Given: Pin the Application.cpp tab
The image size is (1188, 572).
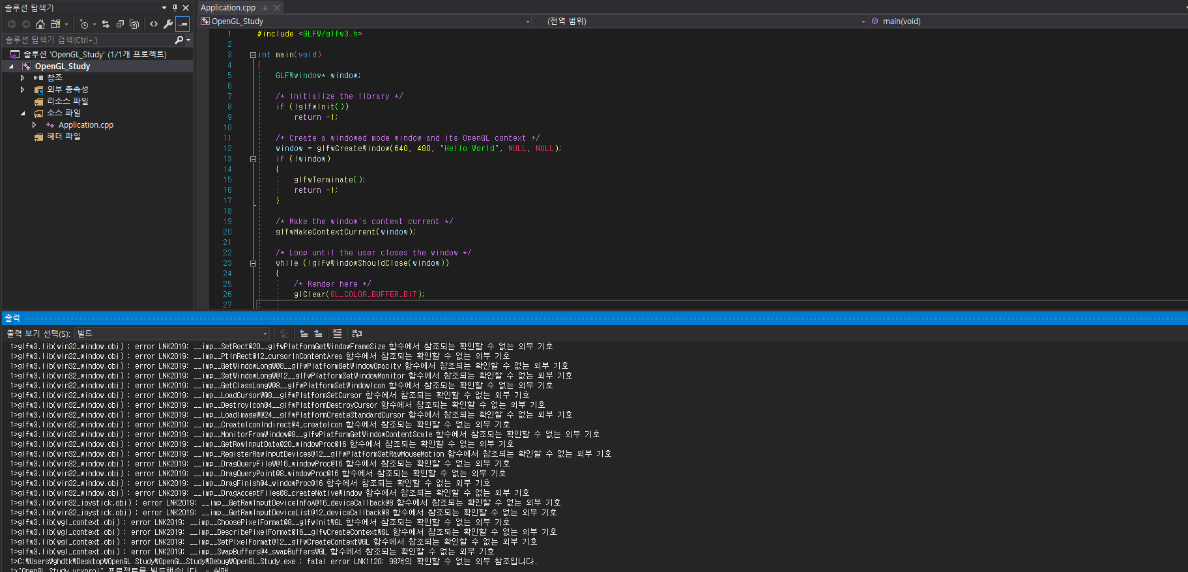Looking at the screenshot, I should point(265,8).
